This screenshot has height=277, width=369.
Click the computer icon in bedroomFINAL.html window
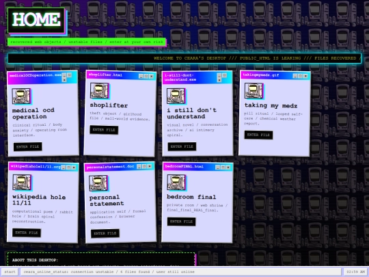click(x=176, y=182)
